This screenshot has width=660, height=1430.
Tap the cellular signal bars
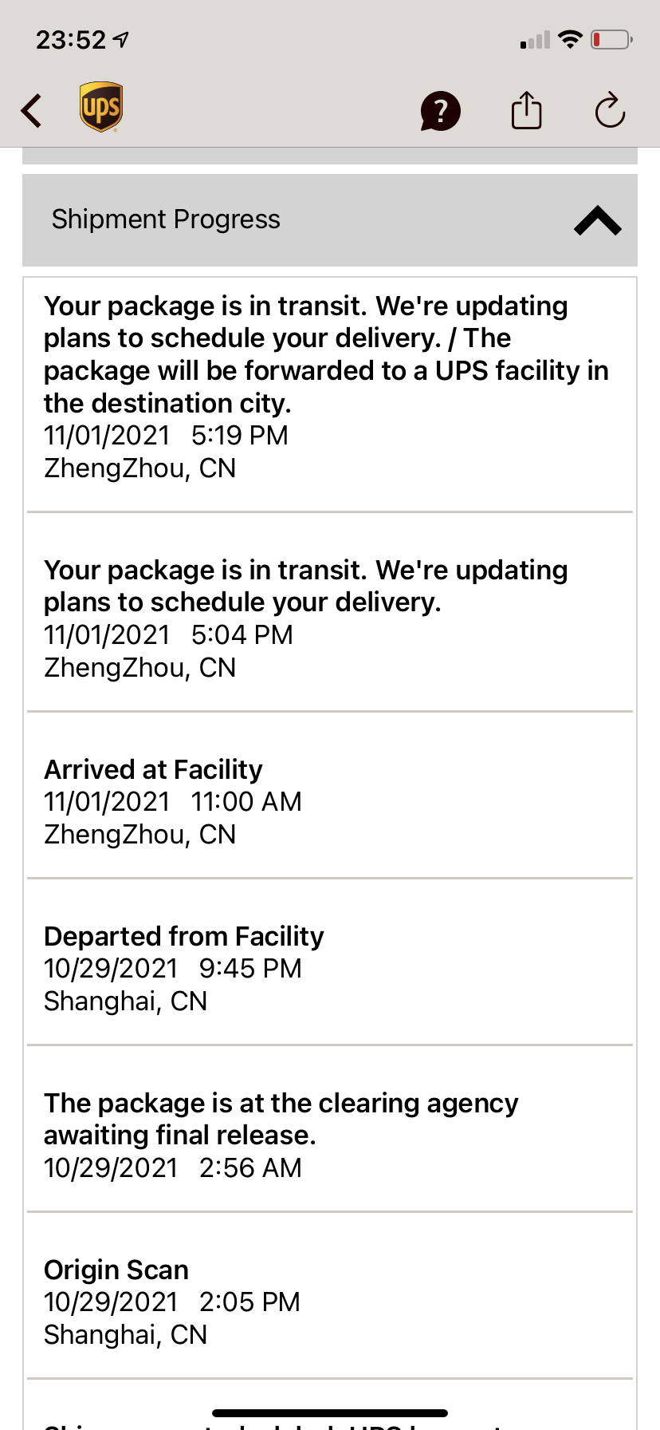point(535,40)
